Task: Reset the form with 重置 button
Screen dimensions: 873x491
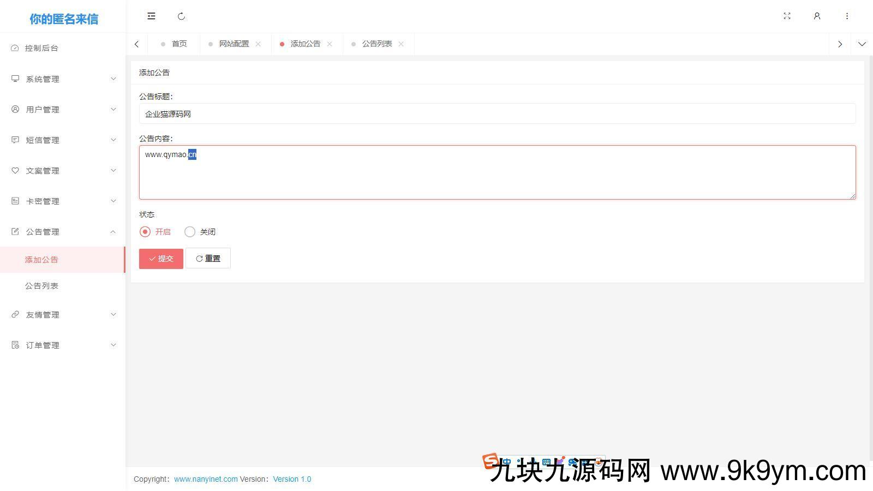Action: [x=208, y=258]
